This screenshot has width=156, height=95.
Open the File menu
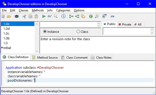4,10
